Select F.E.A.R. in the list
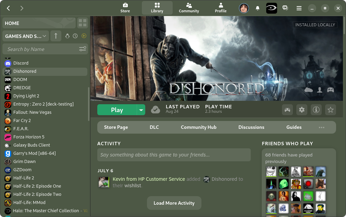Viewport: 346px width, 217px height. [45, 129]
